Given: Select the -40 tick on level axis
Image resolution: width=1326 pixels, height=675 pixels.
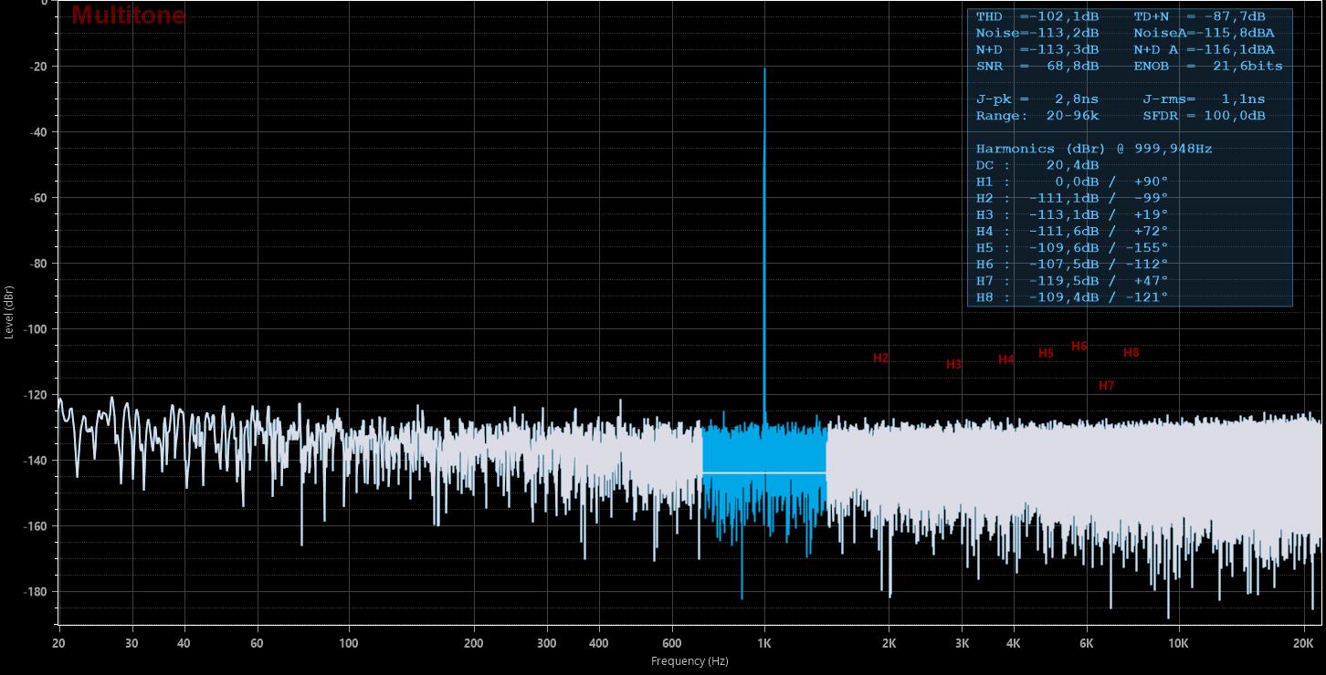Looking at the screenshot, I should (37, 132).
